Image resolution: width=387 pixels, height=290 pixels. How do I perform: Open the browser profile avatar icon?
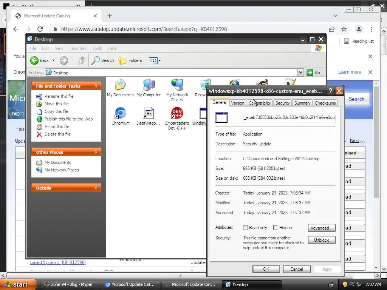(359, 29)
